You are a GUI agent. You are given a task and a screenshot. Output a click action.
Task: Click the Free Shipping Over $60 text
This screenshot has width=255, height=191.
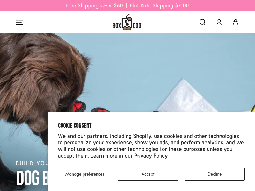pyautogui.click(x=94, y=6)
